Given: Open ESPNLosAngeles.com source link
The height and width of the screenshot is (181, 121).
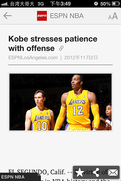Looking at the screenshot, I should click(x=33, y=58).
